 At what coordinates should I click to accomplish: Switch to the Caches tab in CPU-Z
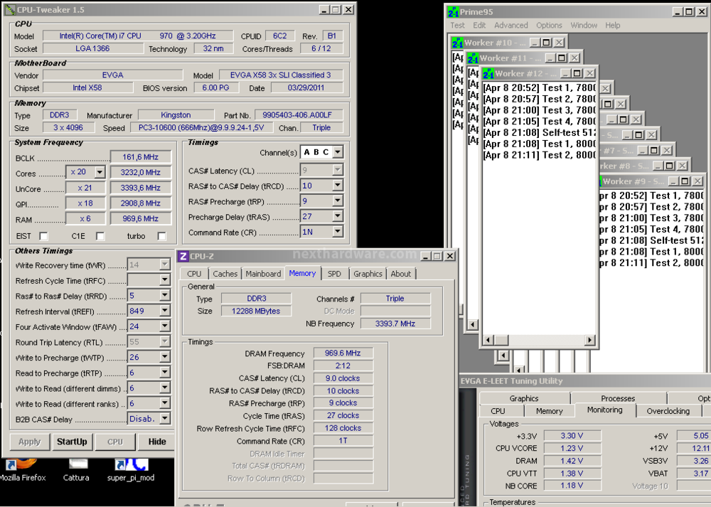click(x=225, y=274)
